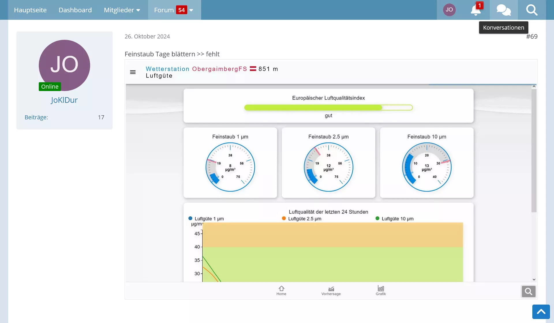Open post permalink #69

(531, 37)
